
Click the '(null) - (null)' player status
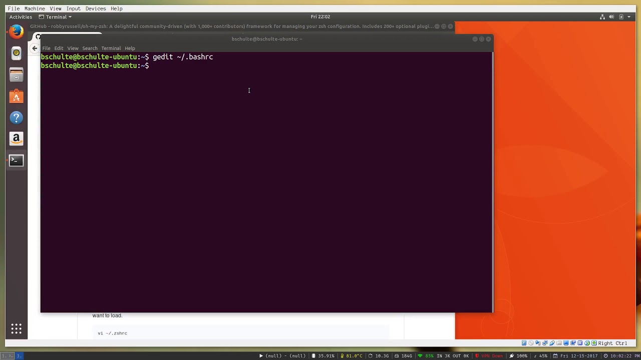click(x=282, y=356)
